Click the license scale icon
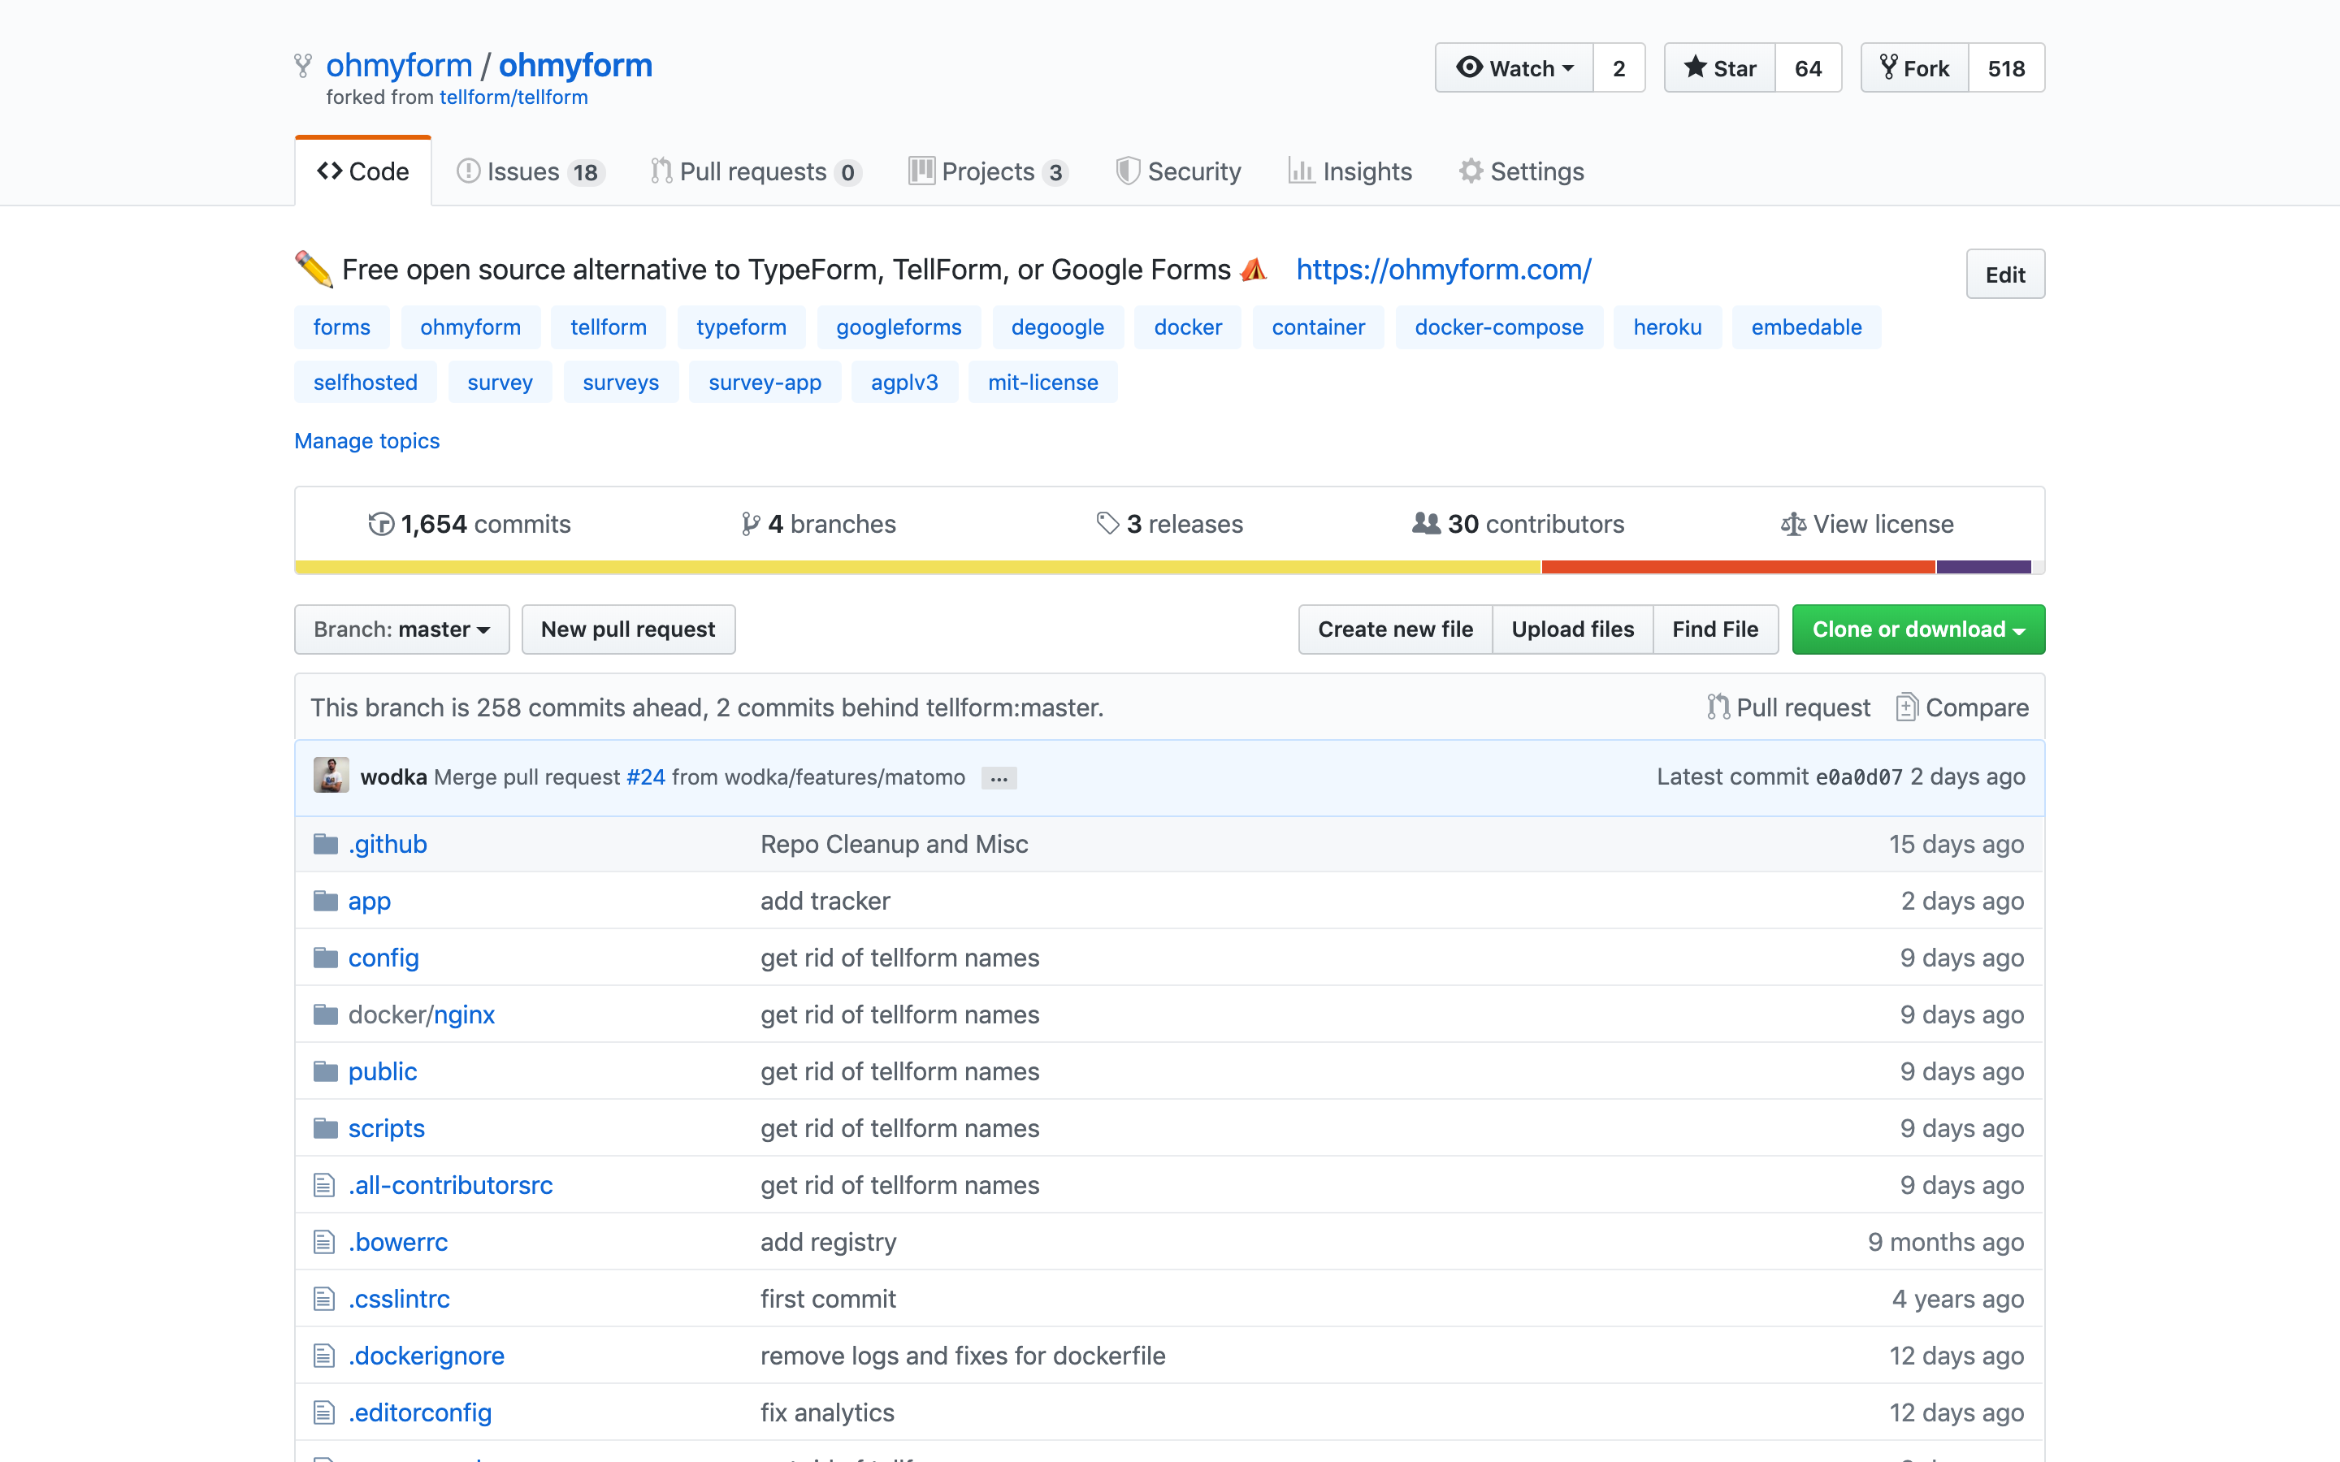Image resolution: width=2340 pixels, height=1462 pixels. (1794, 524)
